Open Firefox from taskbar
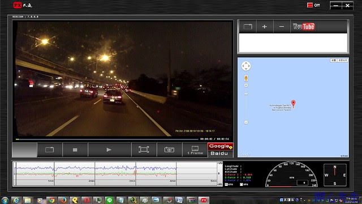This screenshot has width=362, height=204. [x=63, y=200]
